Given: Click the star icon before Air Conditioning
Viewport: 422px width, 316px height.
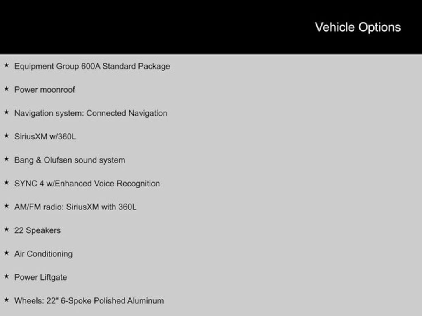Looking at the screenshot, I should pyautogui.click(x=6, y=253).
